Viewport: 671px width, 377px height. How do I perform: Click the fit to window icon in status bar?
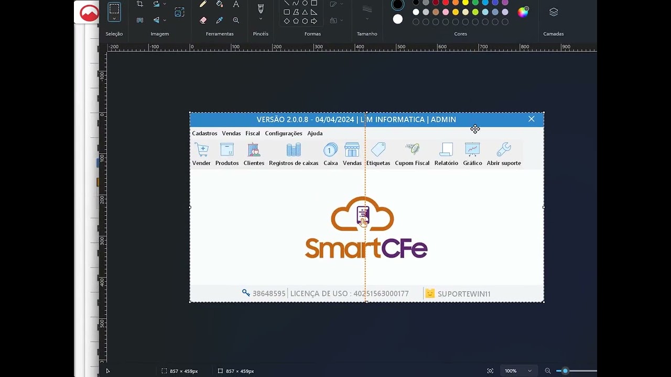(x=490, y=371)
